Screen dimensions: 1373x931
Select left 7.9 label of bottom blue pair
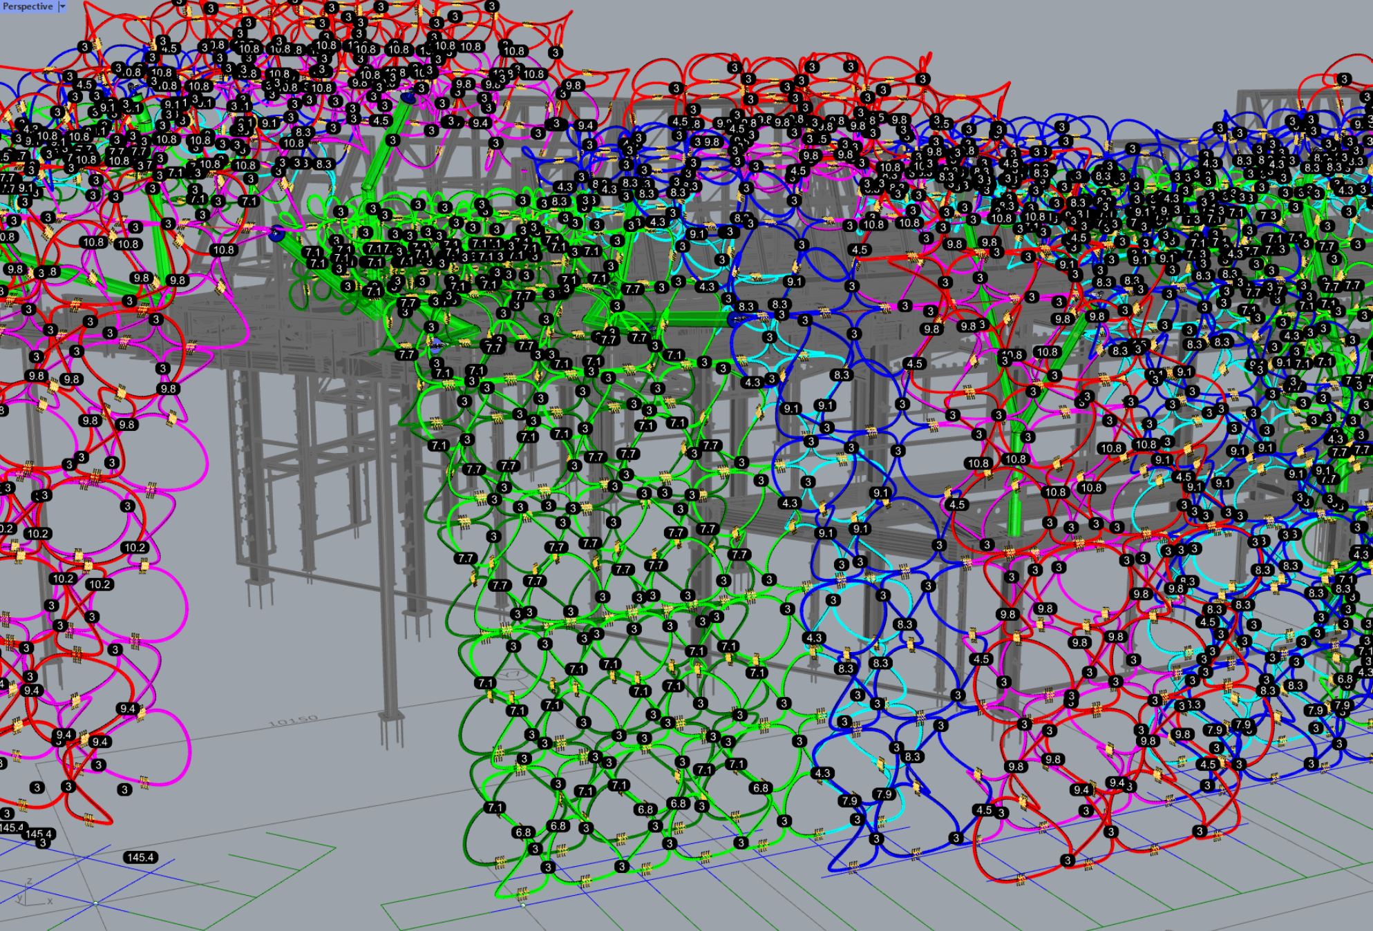pyautogui.click(x=849, y=800)
